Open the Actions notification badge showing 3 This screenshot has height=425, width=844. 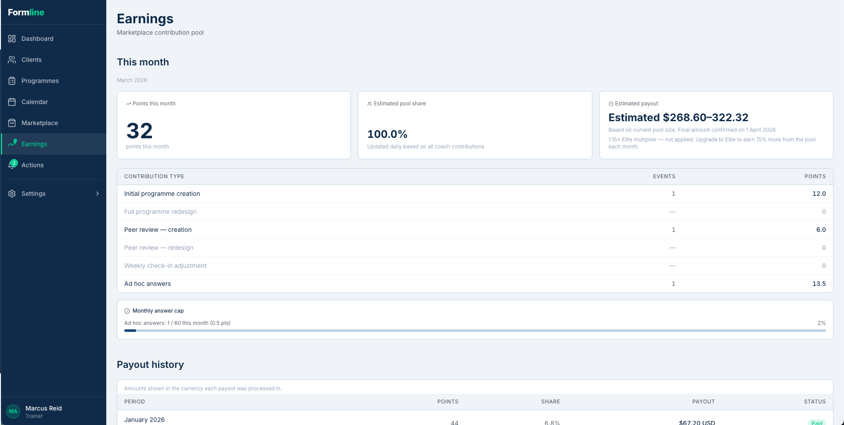pyautogui.click(x=14, y=162)
